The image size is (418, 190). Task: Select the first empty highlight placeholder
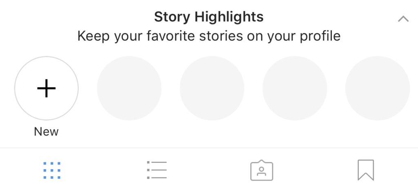[x=129, y=88]
